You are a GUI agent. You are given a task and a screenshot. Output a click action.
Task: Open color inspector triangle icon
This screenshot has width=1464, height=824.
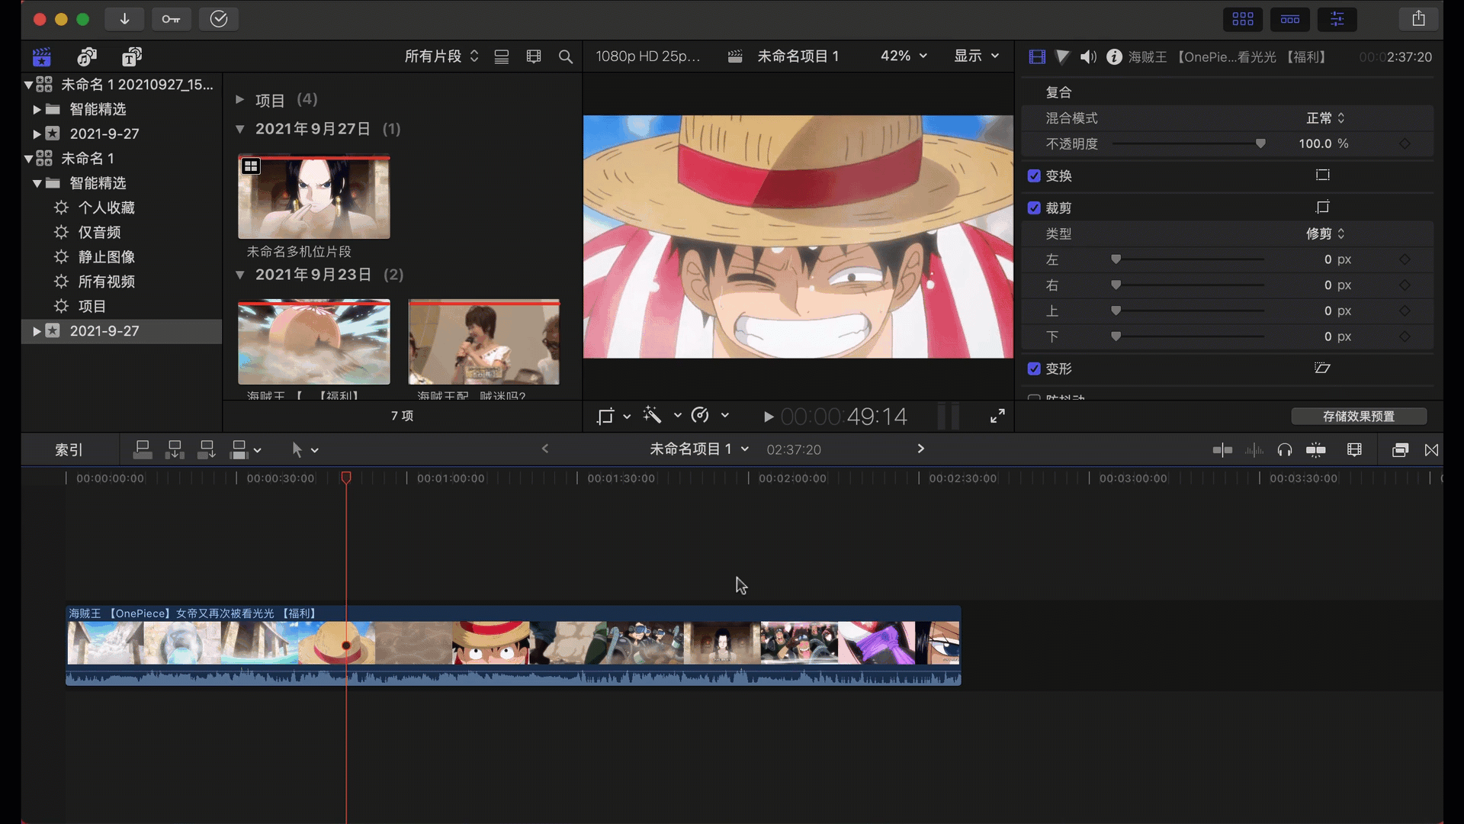click(1062, 57)
